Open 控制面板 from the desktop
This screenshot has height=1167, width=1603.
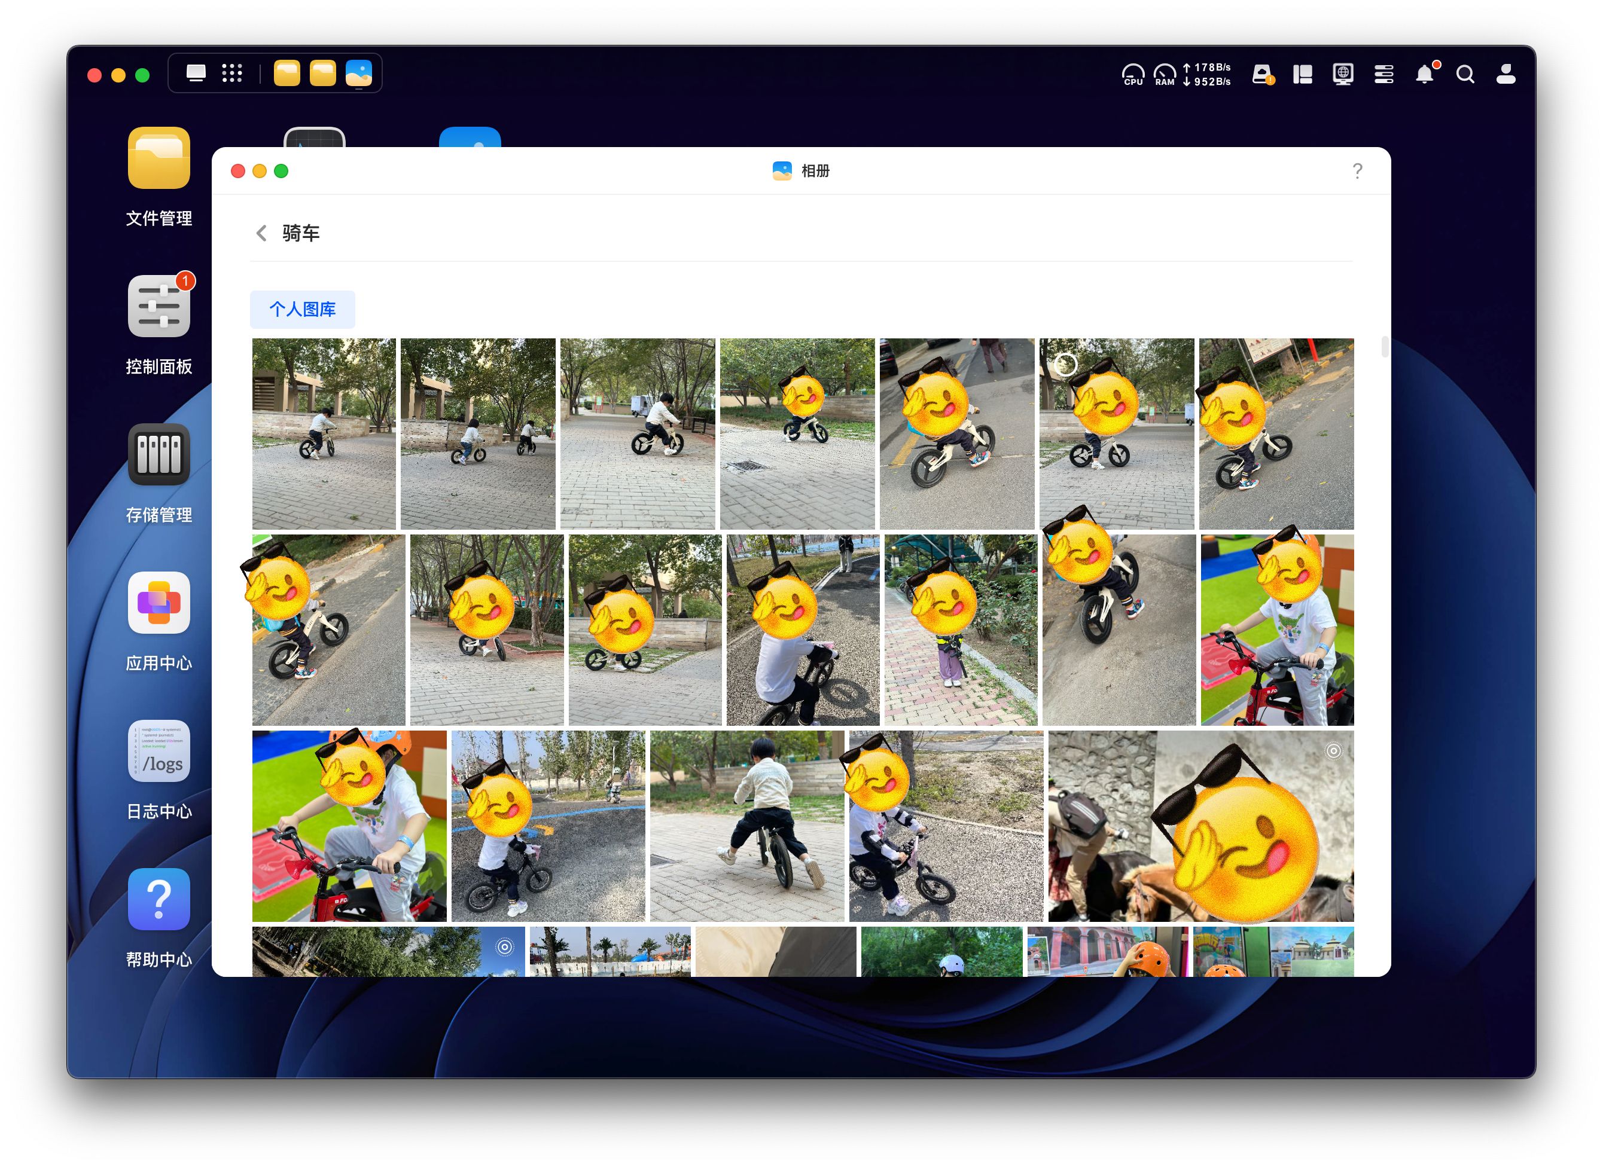coord(159,307)
